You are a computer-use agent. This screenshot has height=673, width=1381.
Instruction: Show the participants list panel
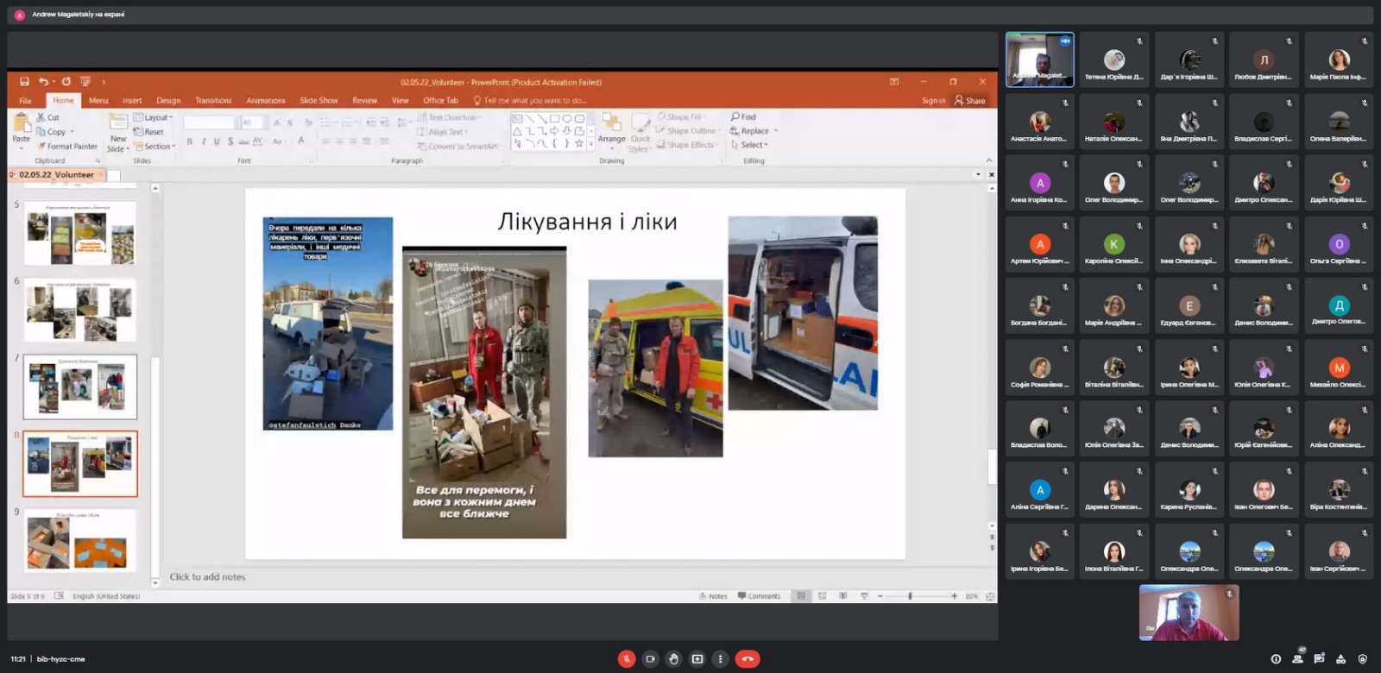(1297, 659)
